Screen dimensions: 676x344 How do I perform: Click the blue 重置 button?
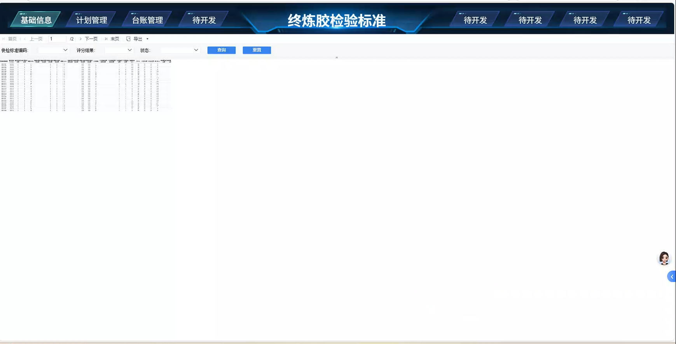point(257,50)
